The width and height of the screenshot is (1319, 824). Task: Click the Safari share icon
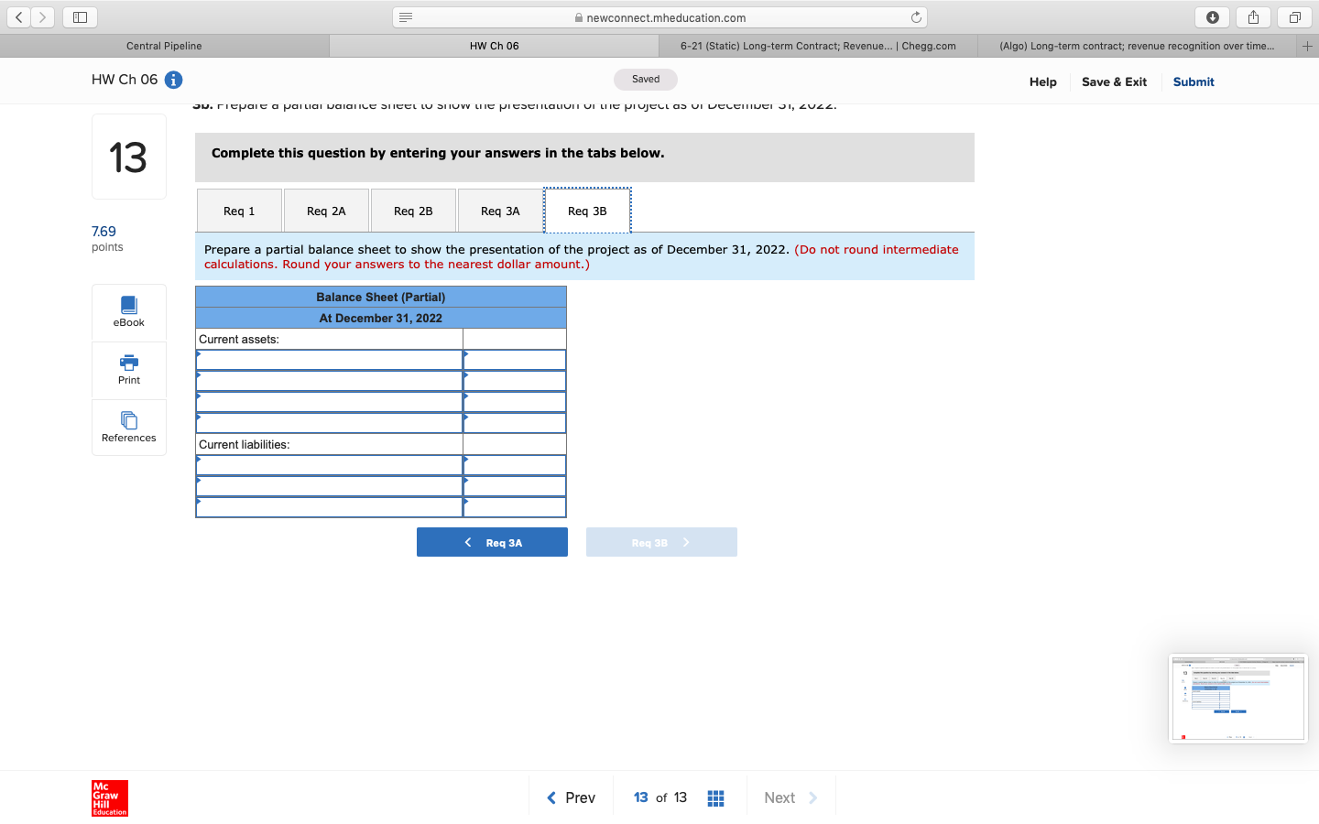(x=1253, y=16)
